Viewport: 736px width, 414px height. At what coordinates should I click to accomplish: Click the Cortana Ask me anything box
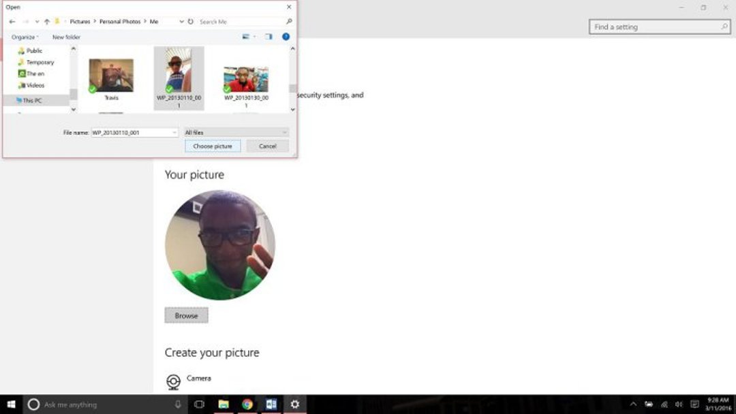105,404
